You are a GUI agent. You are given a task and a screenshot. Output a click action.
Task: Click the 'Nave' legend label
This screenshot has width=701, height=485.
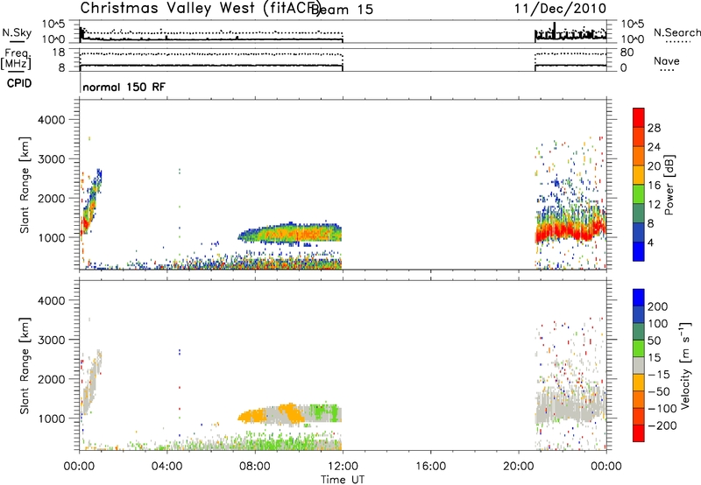click(x=666, y=60)
